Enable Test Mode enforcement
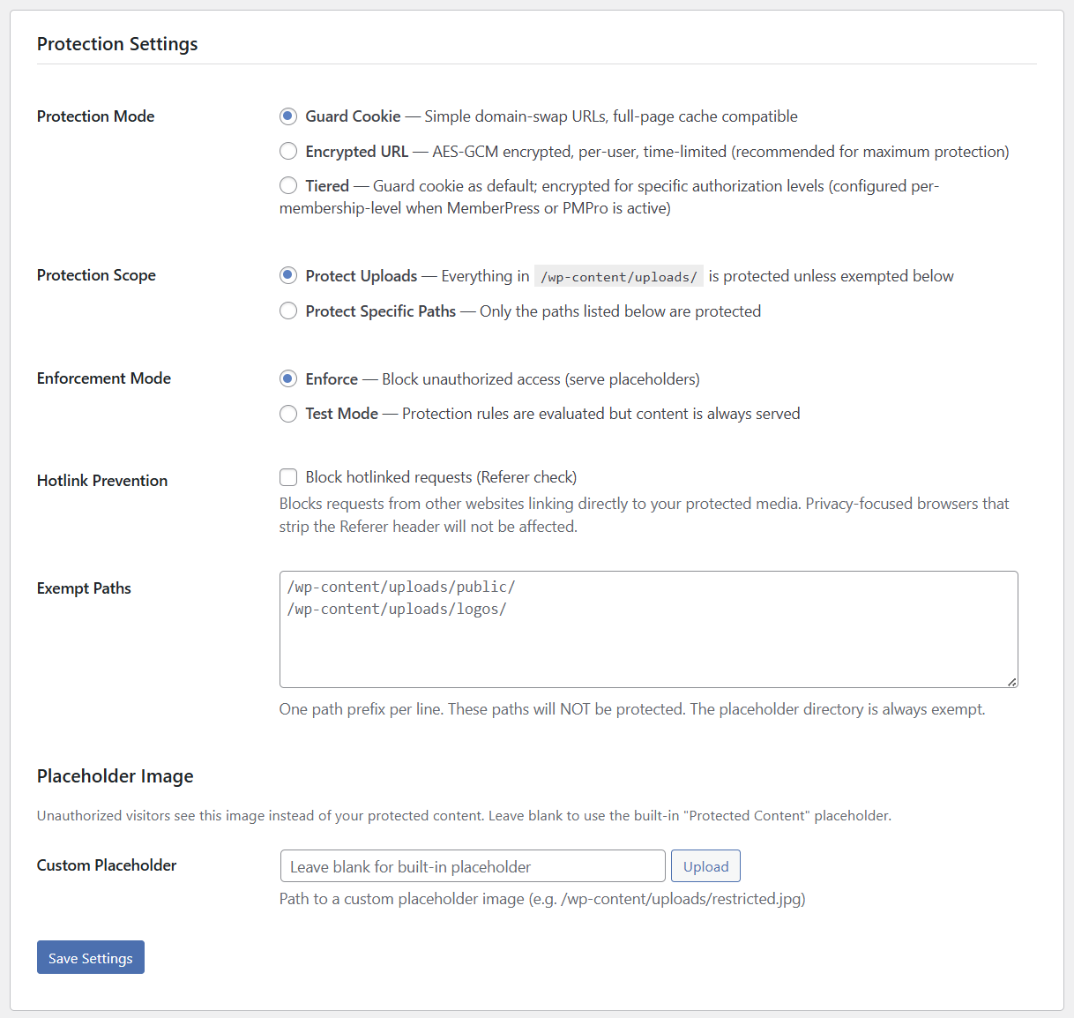 (288, 413)
